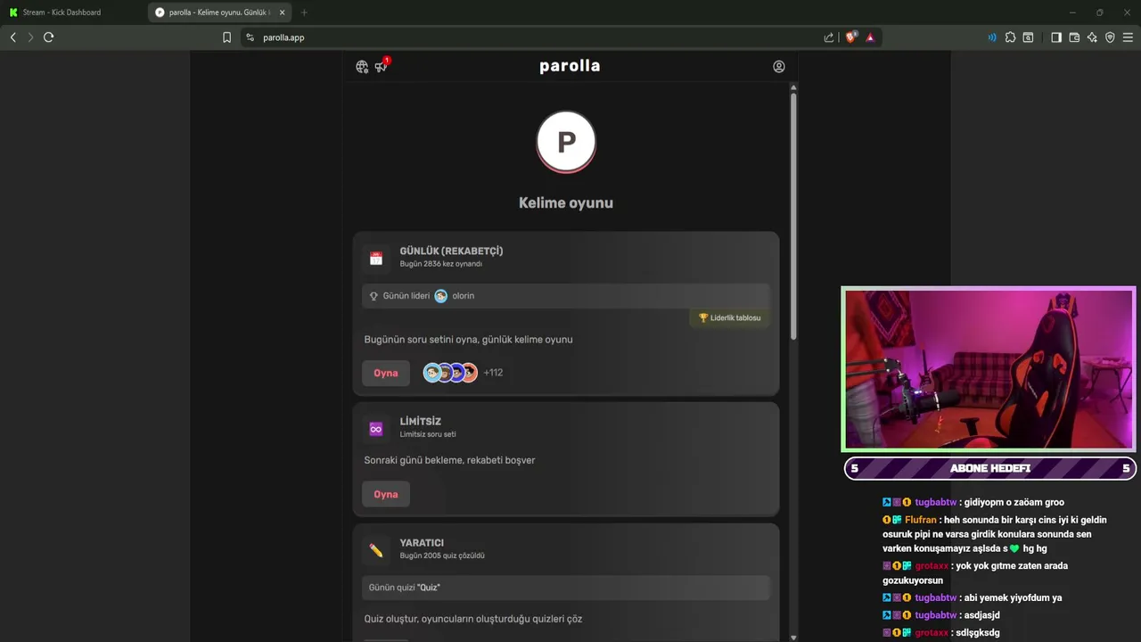Maximize or restore the browser window

(x=1099, y=12)
